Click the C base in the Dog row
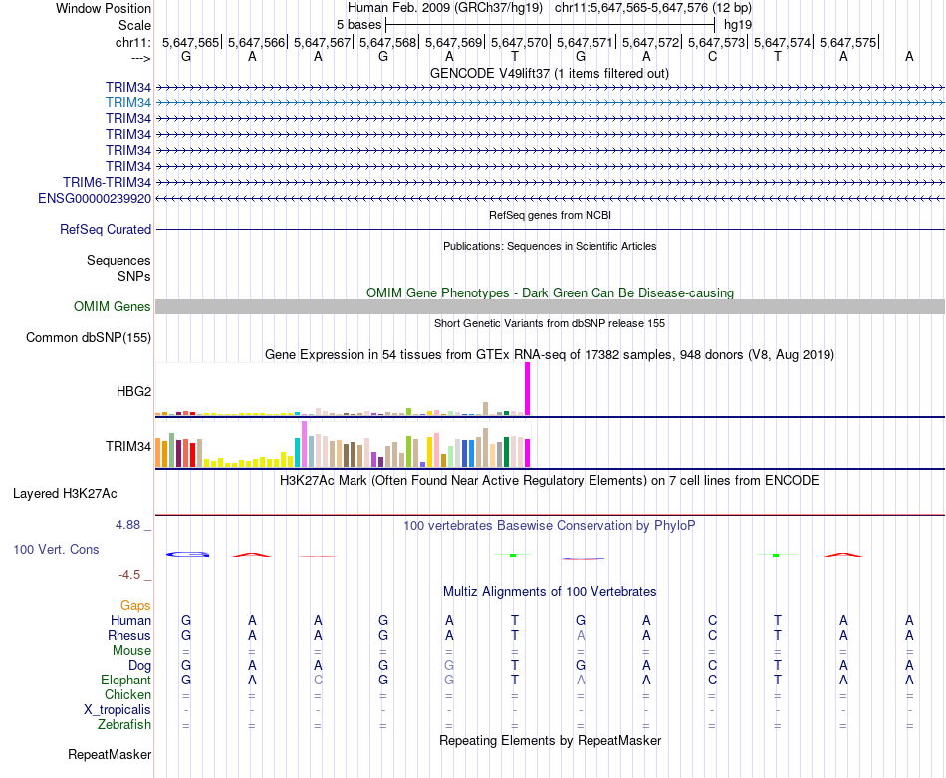 [x=713, y=666]
